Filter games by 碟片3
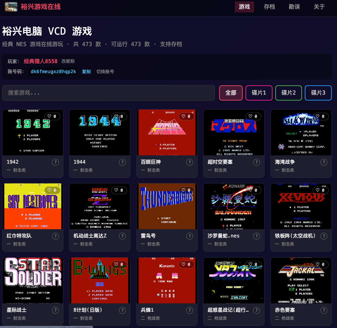 318,93
